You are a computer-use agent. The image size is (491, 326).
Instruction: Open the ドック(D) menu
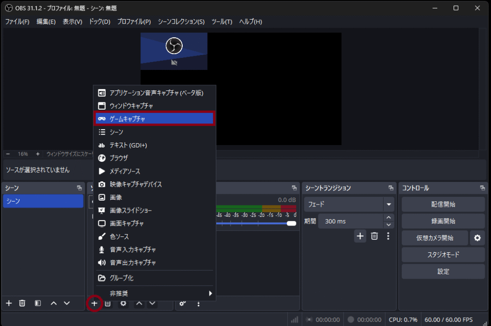[100, 22]
